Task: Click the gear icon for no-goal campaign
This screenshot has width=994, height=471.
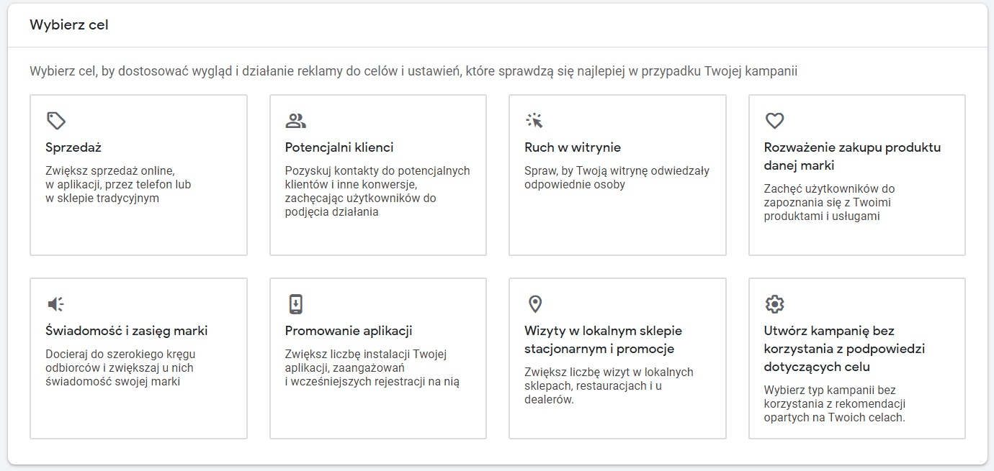Action: (774, 304)
